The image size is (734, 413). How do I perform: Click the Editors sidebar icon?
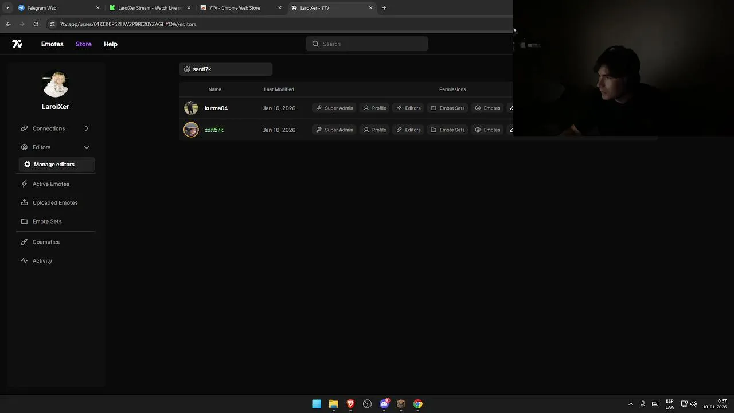pos(24,147)
